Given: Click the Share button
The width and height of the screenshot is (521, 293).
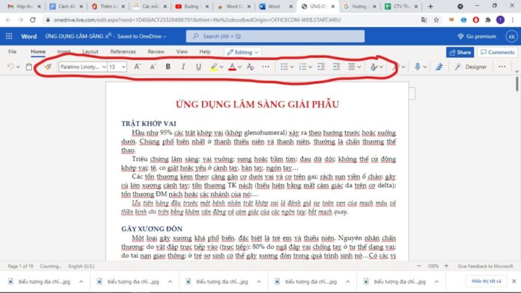Looking at the screenshot, I should click(x=460, y=52).
